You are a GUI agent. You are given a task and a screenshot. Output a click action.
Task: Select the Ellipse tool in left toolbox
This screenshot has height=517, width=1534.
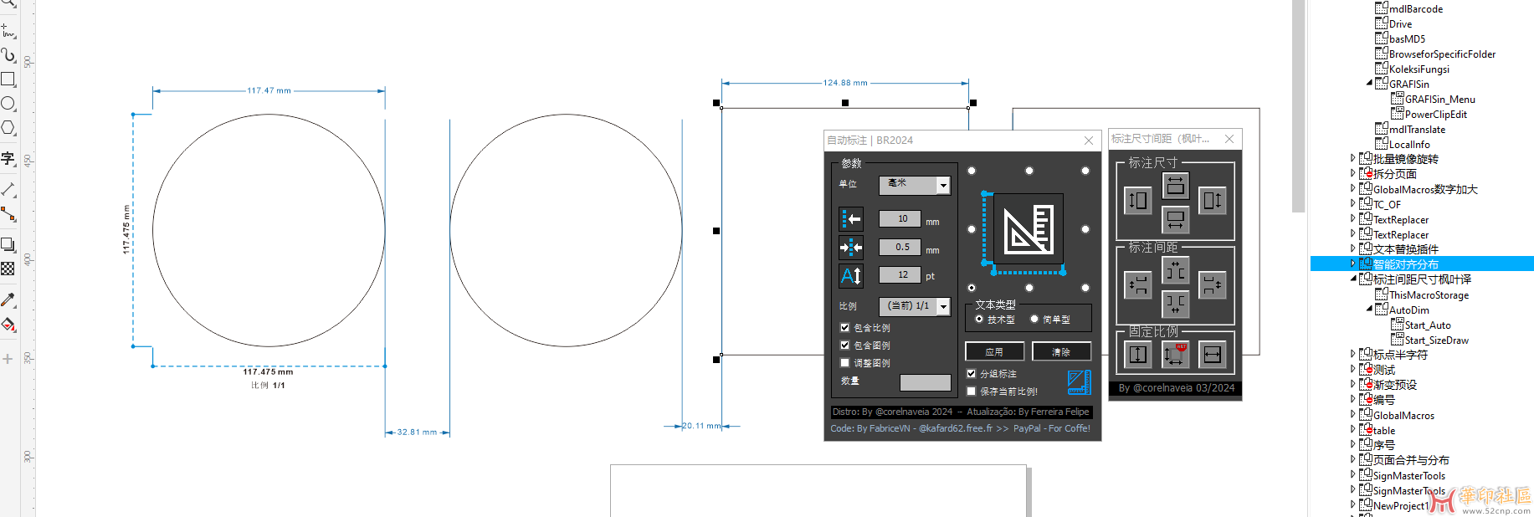8,104
